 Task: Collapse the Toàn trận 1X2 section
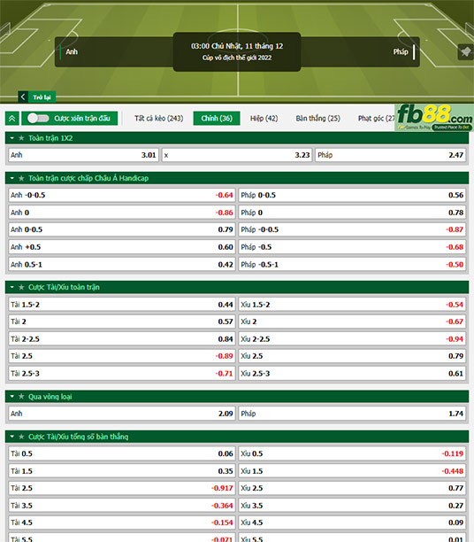click(x=12, y=138)
